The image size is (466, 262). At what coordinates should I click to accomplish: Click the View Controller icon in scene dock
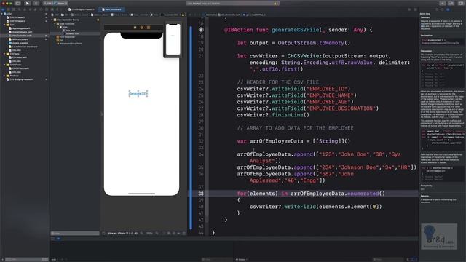pyautogui.click(x=135, y=28)
